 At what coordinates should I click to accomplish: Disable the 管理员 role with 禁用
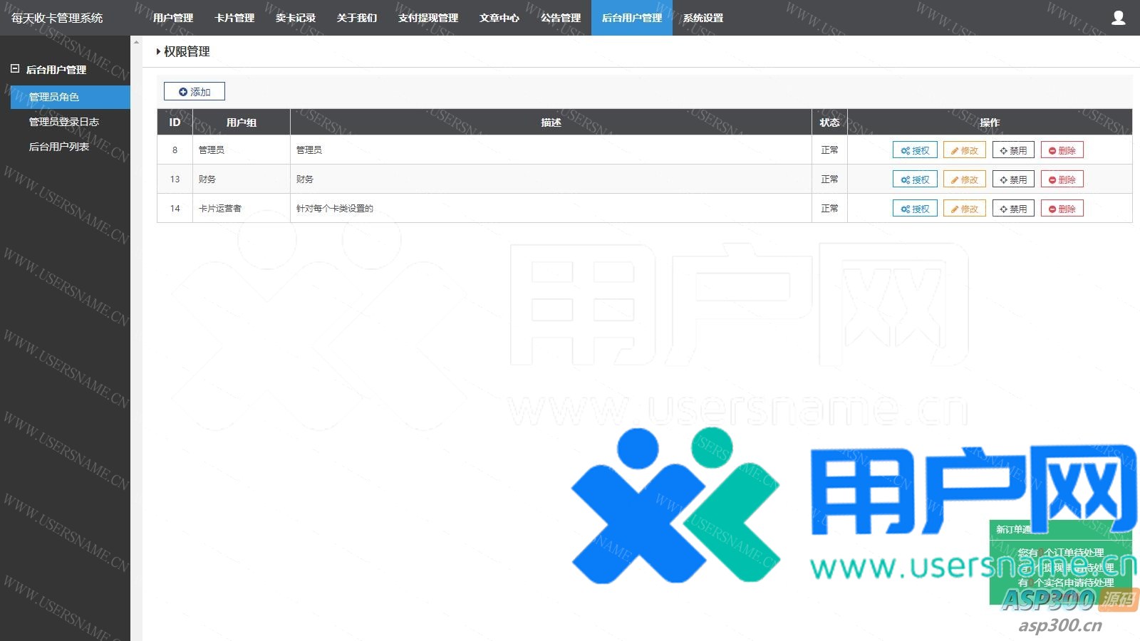click(x=1012, y=150)
